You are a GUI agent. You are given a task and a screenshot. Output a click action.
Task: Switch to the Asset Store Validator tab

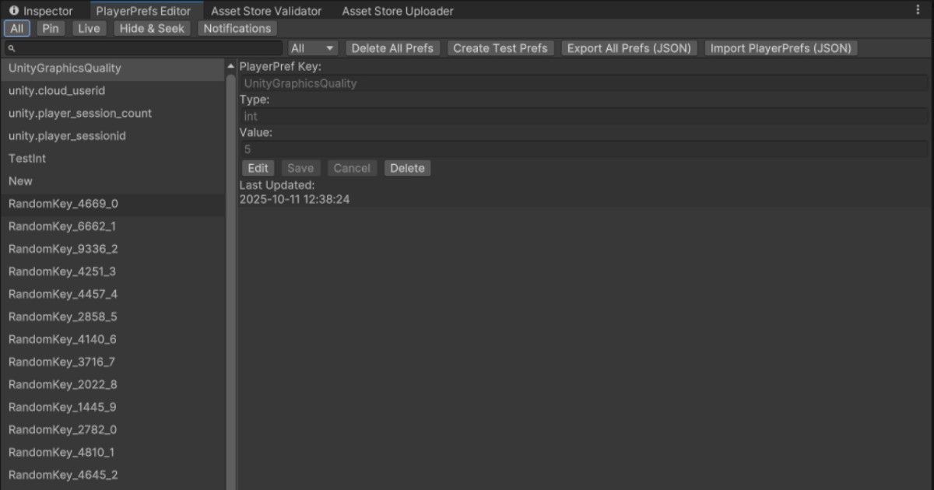click(x=265, y=11)
